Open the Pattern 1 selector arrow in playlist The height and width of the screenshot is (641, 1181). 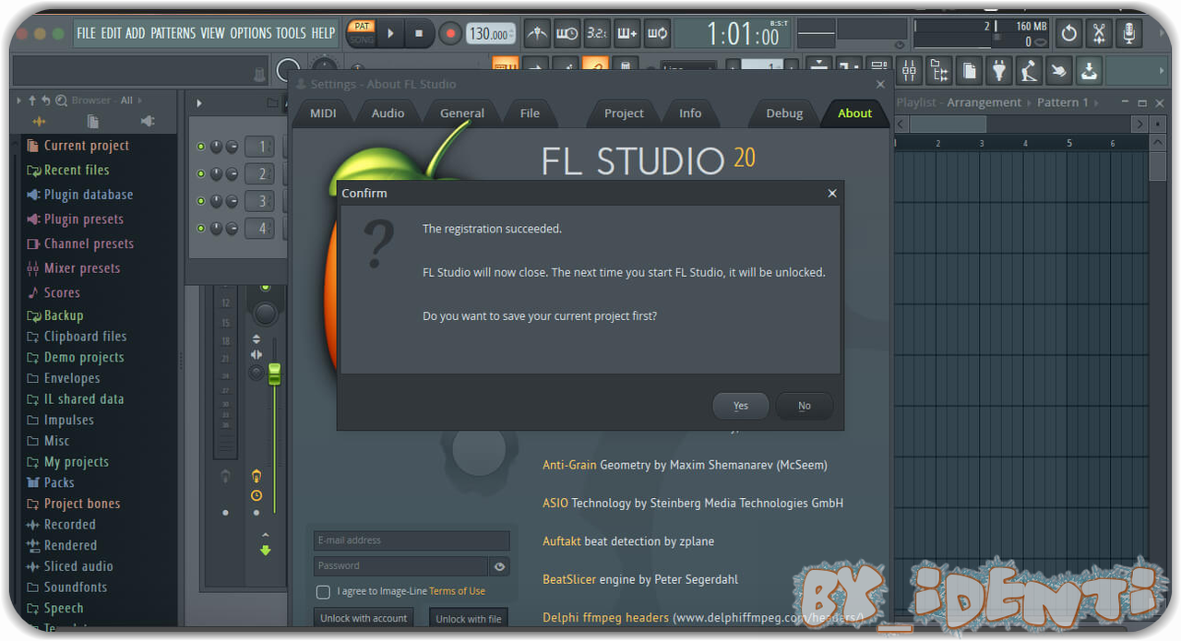coord(1098,102)
